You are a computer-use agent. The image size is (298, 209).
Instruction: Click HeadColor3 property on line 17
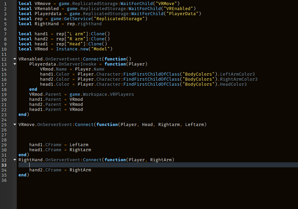pyautogui.click(x=233, y=84)
